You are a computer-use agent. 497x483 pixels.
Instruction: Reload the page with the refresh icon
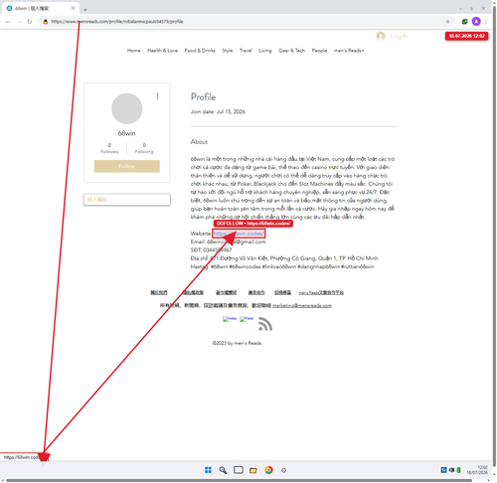point(30,22)
